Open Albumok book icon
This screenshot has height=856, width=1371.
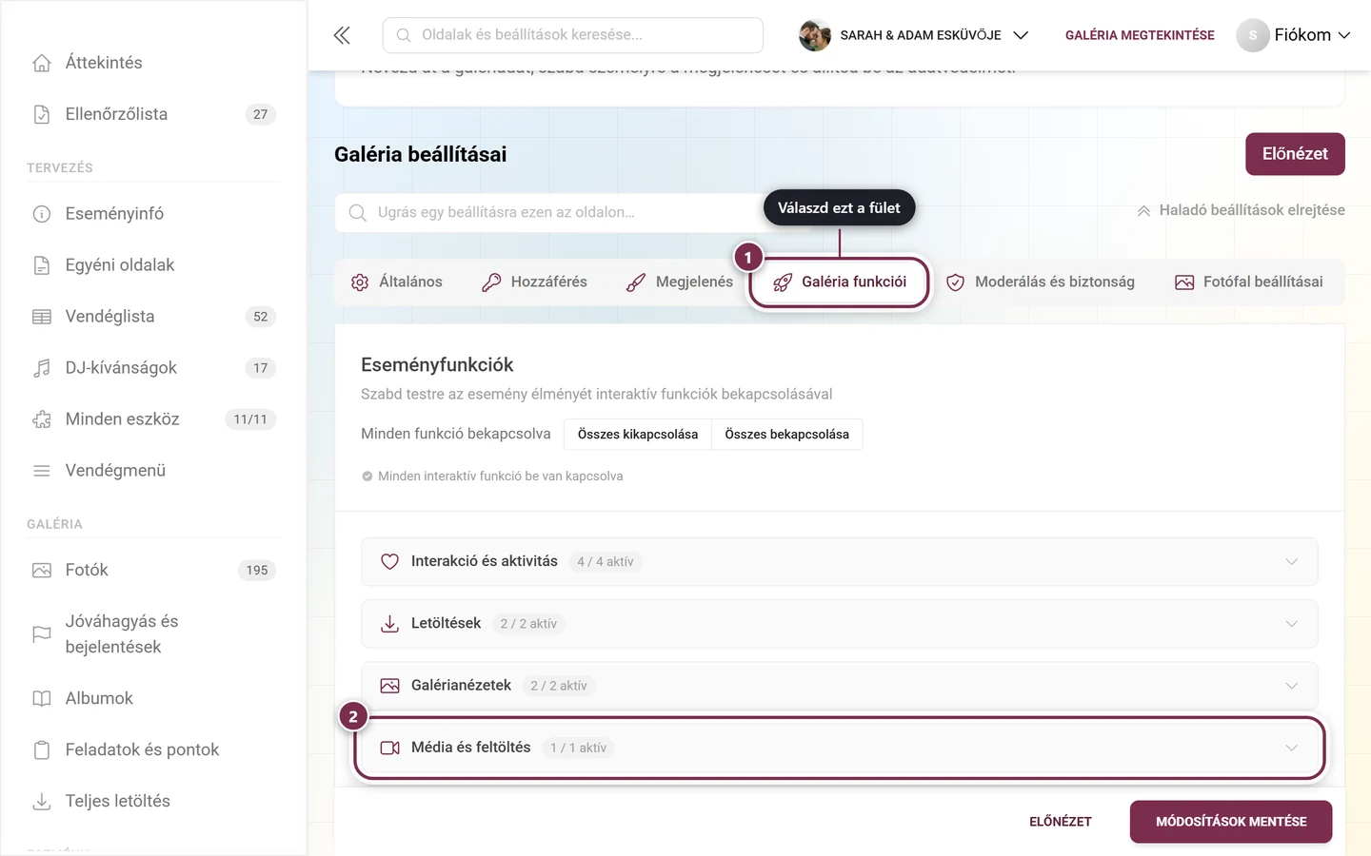pyautogui.click(x=42, y=699)
